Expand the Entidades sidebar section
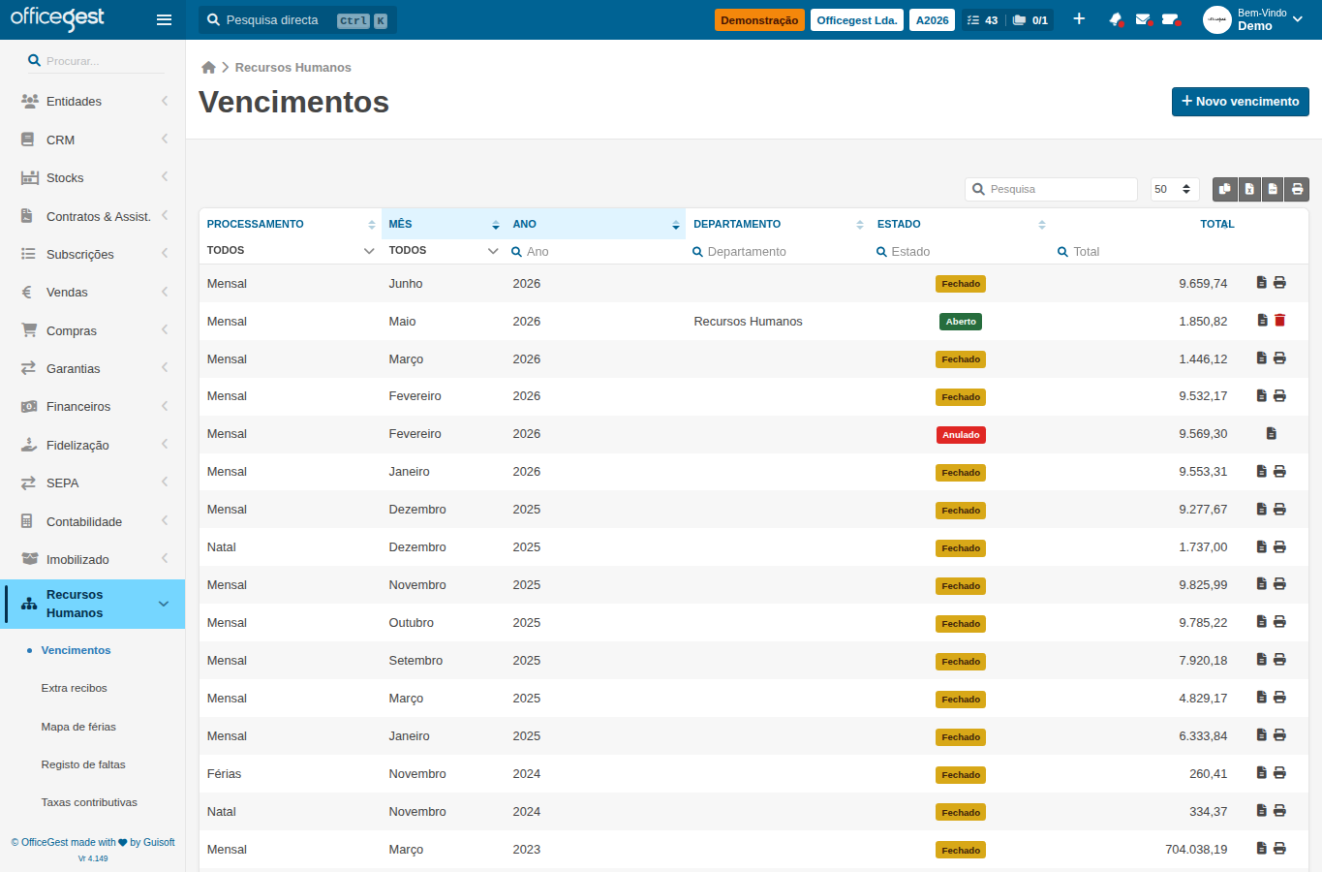Image resolution: width=1322 pixels, height=872 pixels. coord(93,101)
